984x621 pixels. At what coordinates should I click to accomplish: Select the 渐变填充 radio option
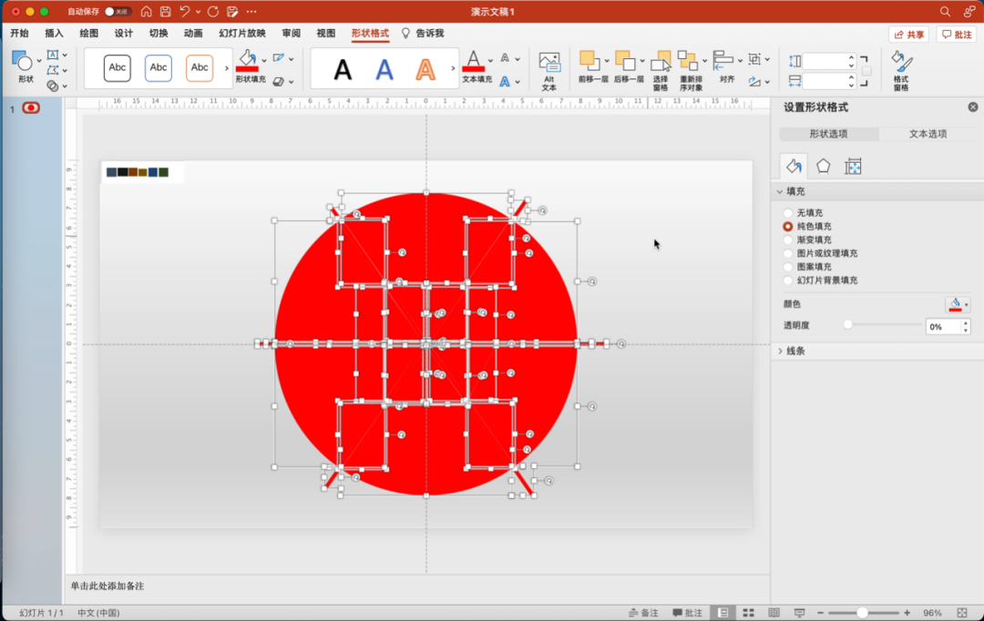click(x=788, y=239)
